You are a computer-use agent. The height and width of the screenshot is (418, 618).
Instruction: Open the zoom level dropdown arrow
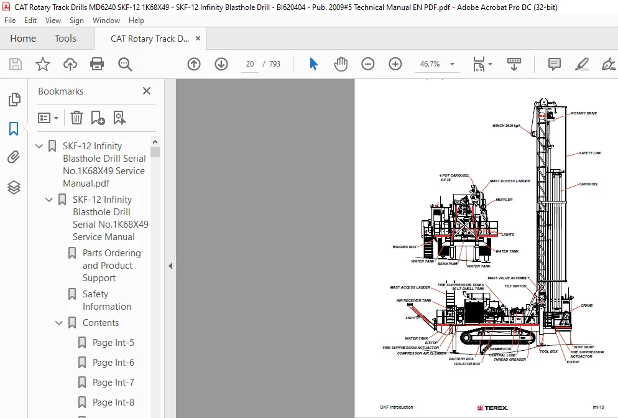click(x=453, y=64)
